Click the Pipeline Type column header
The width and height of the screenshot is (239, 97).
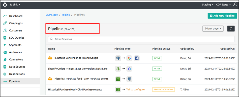(122, 49)
